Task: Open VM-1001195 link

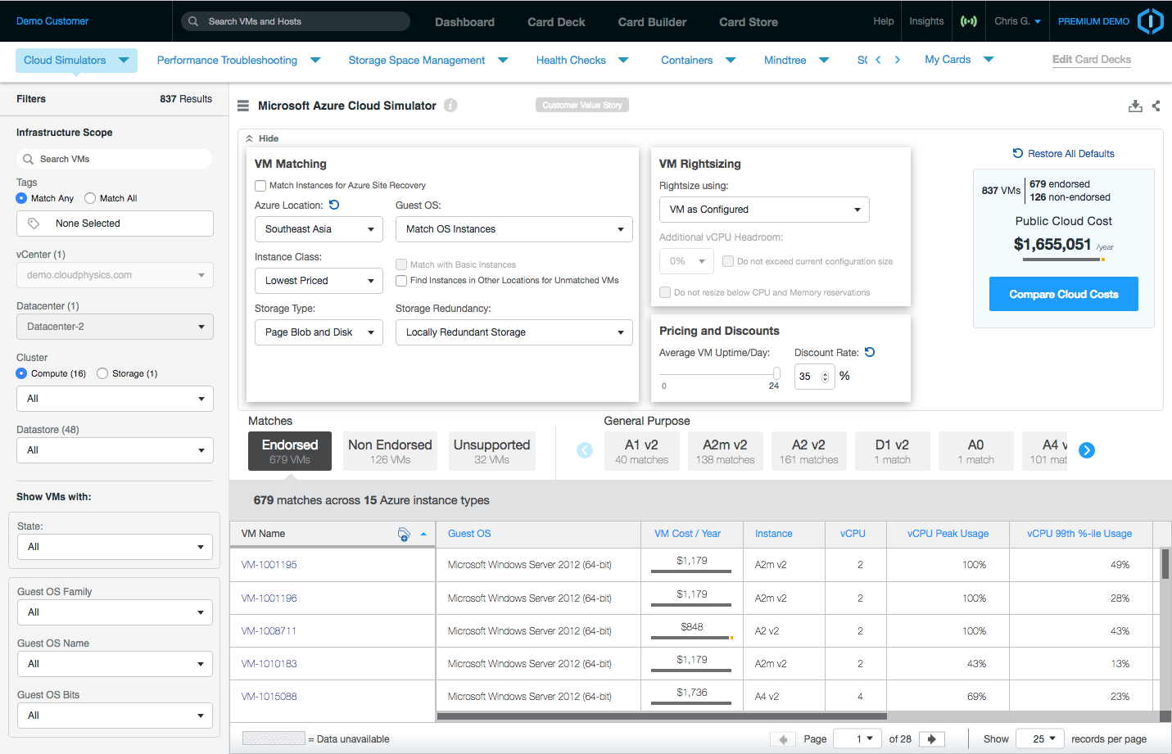Action: [x=269, y=565]
